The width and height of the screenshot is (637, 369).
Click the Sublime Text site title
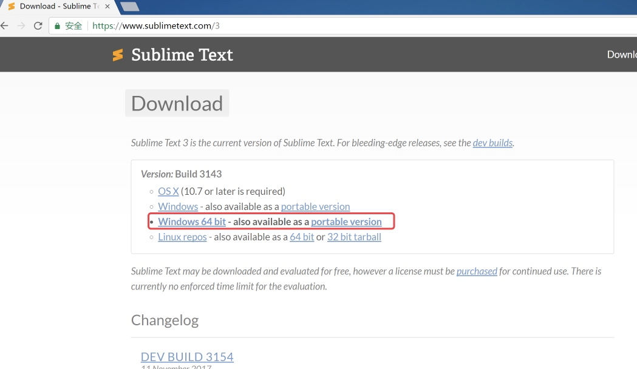pyautogui.click(x=182, y=55)
